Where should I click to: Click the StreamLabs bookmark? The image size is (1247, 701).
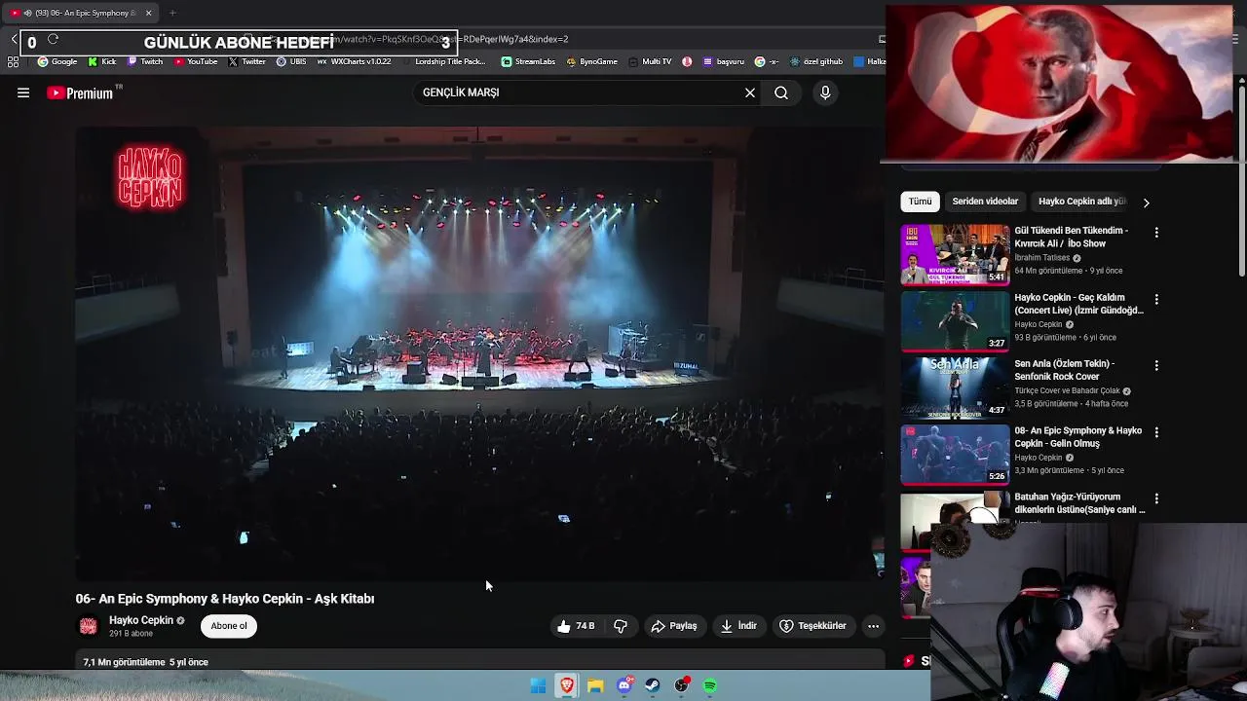click(528, 61)
